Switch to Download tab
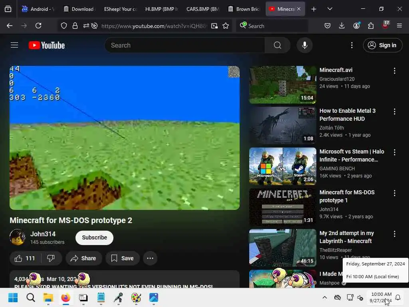This screenshot has width=409, height=307. pyautogui.click(x=79, y=9)
